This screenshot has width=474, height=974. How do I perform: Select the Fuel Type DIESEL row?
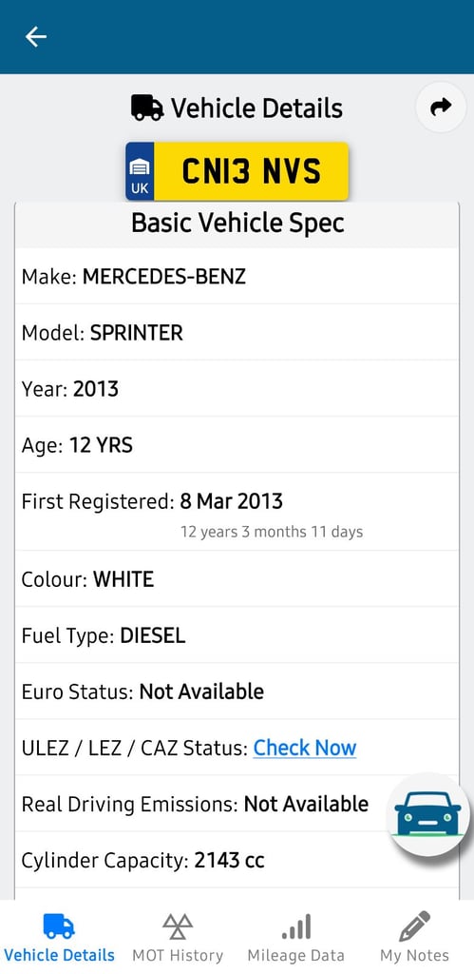tap(237, 634)
